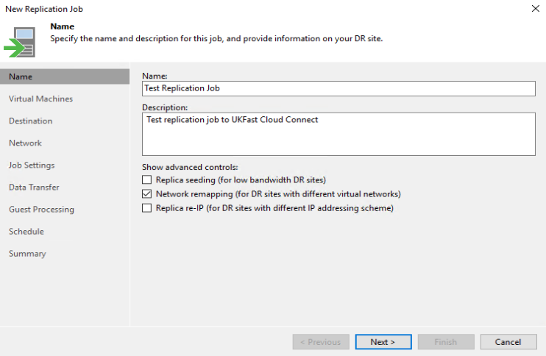Viewport: 546px width, 356px height.
Task: Click into the job Name field
Action: pos(338,88)
